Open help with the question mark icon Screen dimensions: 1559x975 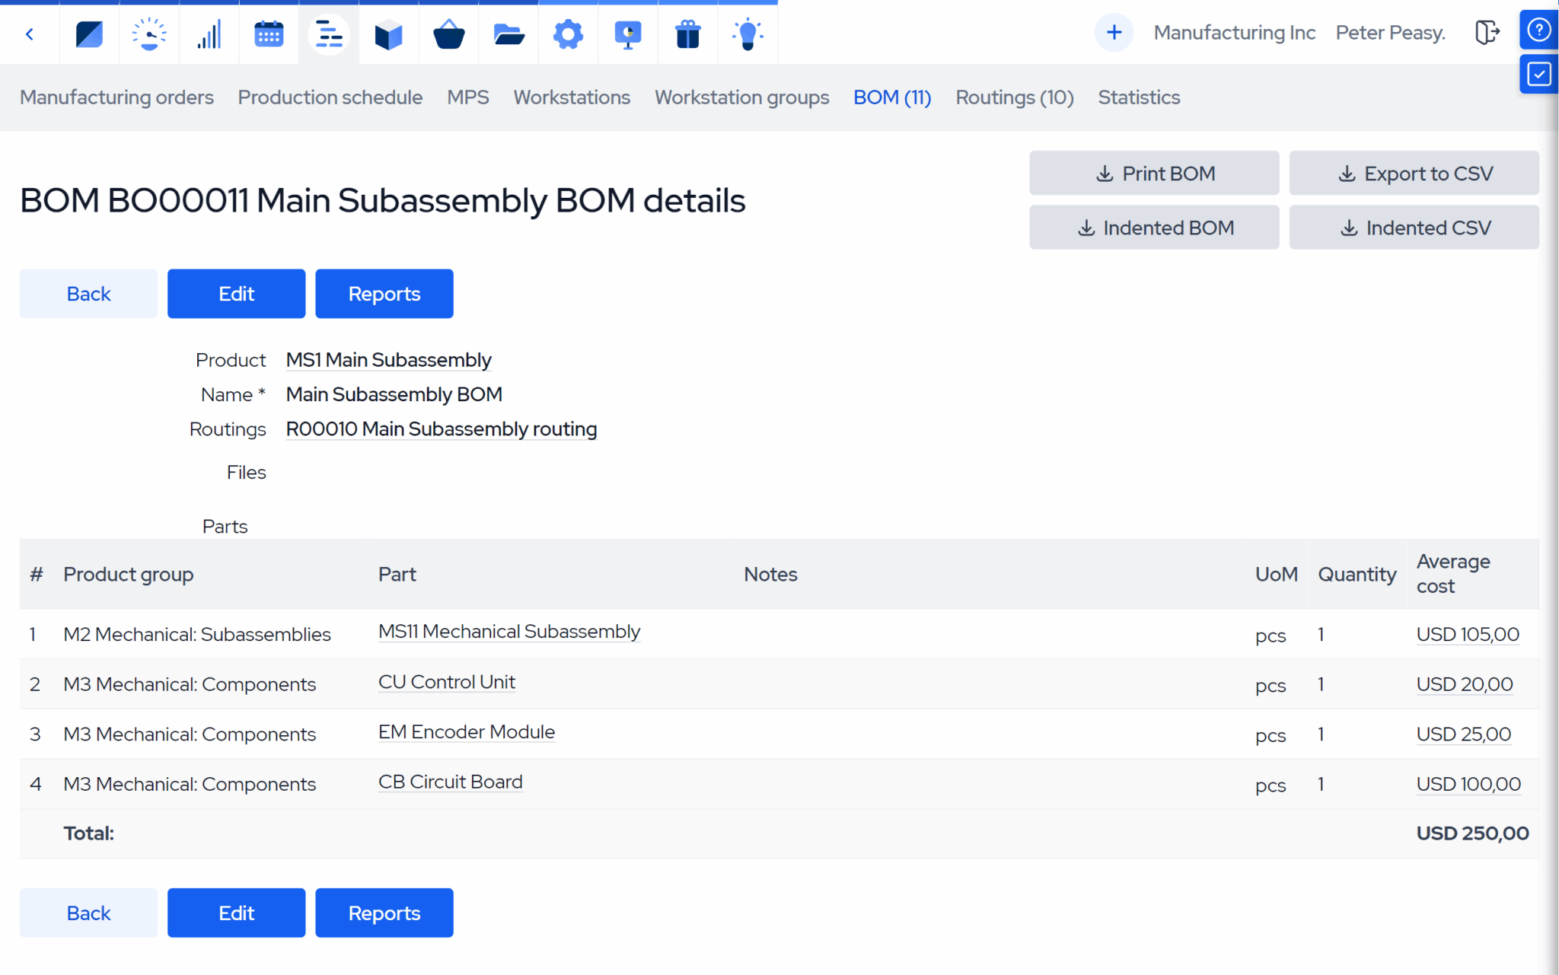pos(1539,30)
